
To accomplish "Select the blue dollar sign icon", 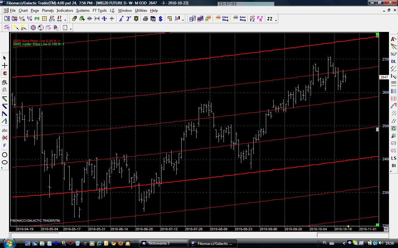I will [160, 19].
